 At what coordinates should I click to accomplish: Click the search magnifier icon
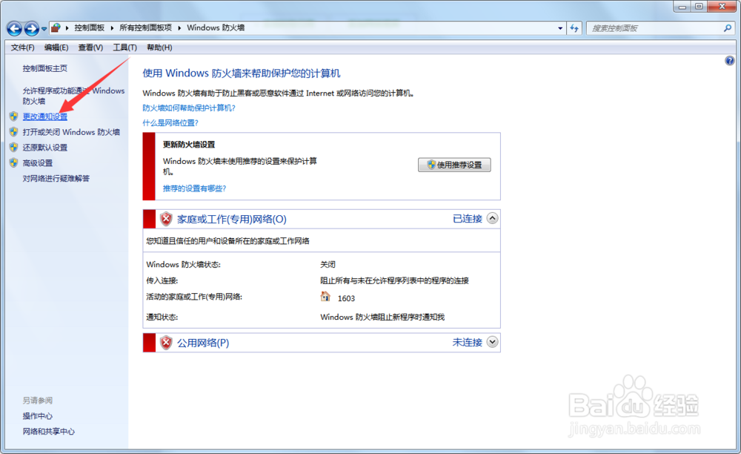(x=728, y=28)
